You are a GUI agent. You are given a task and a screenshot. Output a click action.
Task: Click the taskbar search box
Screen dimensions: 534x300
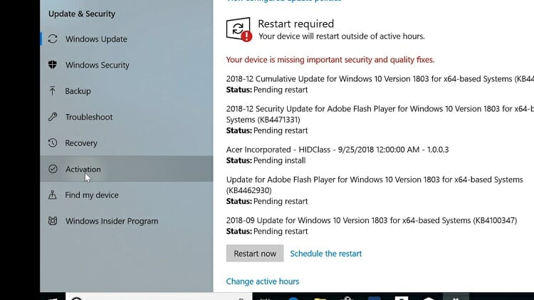click(x=159, y=296)
